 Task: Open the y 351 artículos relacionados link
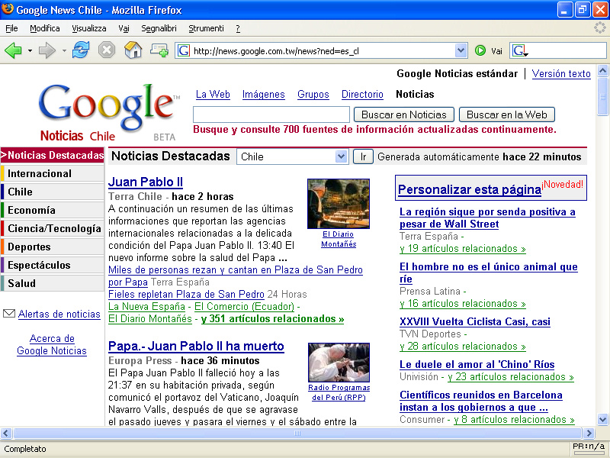pyautogui.click(x=272, y=318)
